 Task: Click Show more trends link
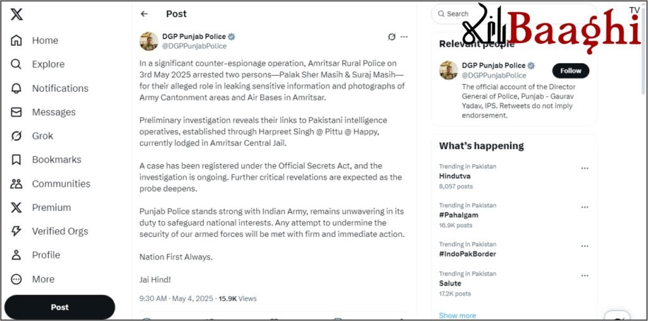tap(458, 315)
